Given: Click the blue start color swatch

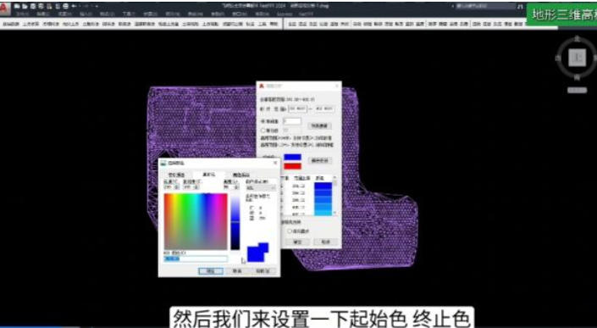Looking at the screenshot, I should [292, 157].
